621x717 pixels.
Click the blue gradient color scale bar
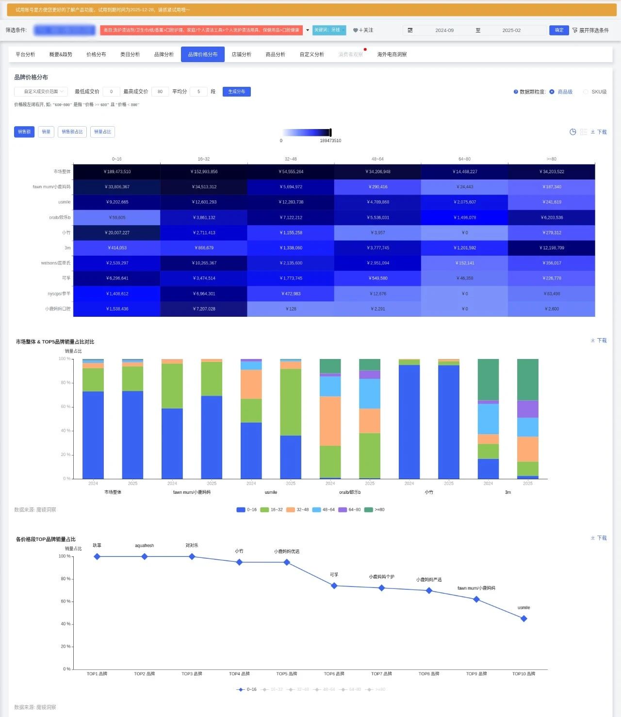tap(306, 132)
